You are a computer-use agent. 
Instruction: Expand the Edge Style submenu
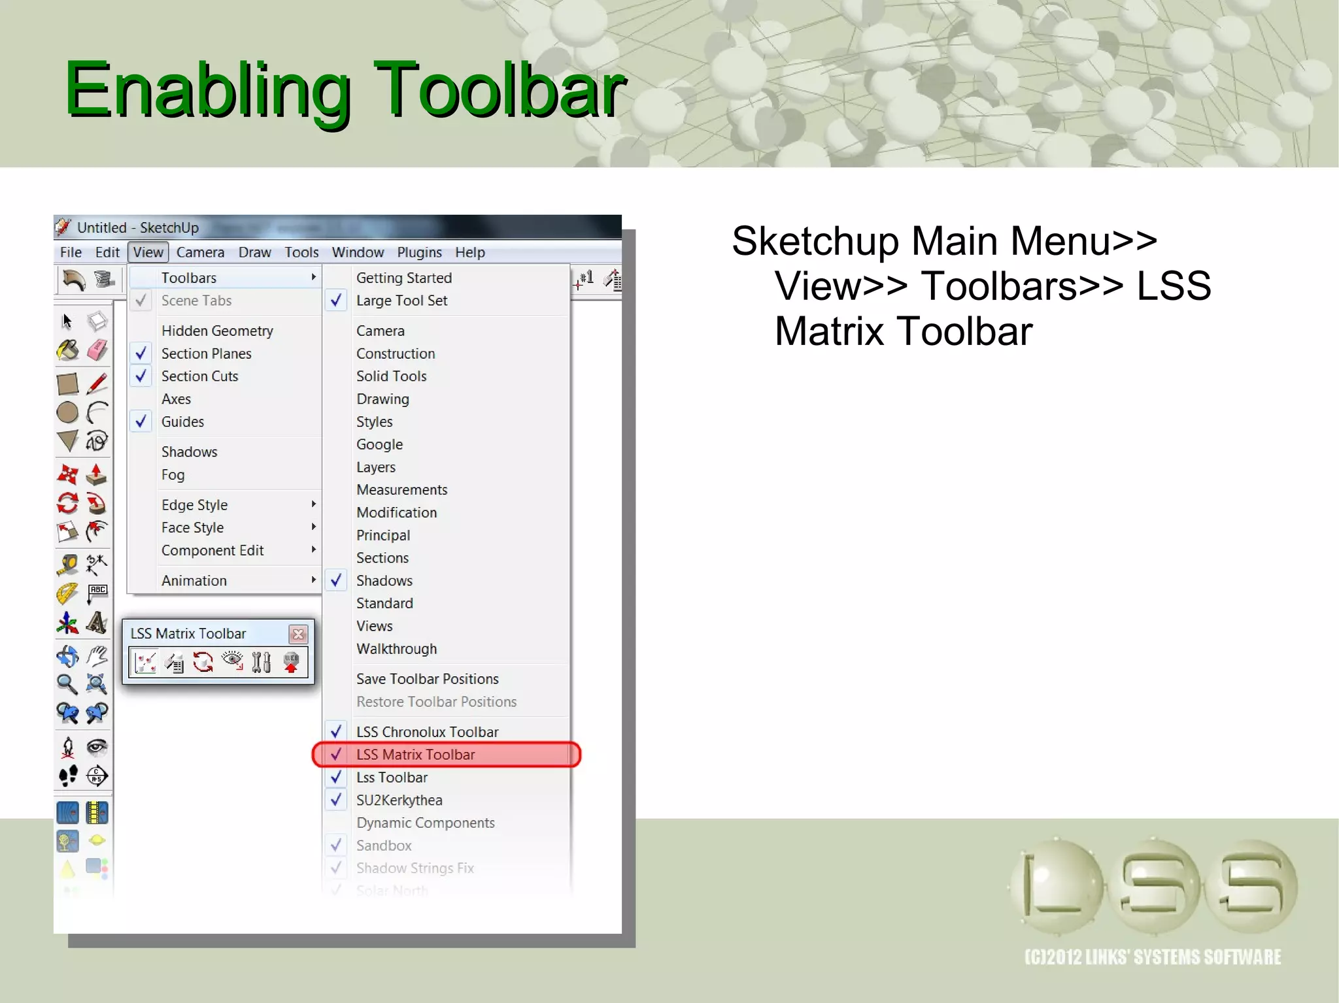tap(225, 505)
